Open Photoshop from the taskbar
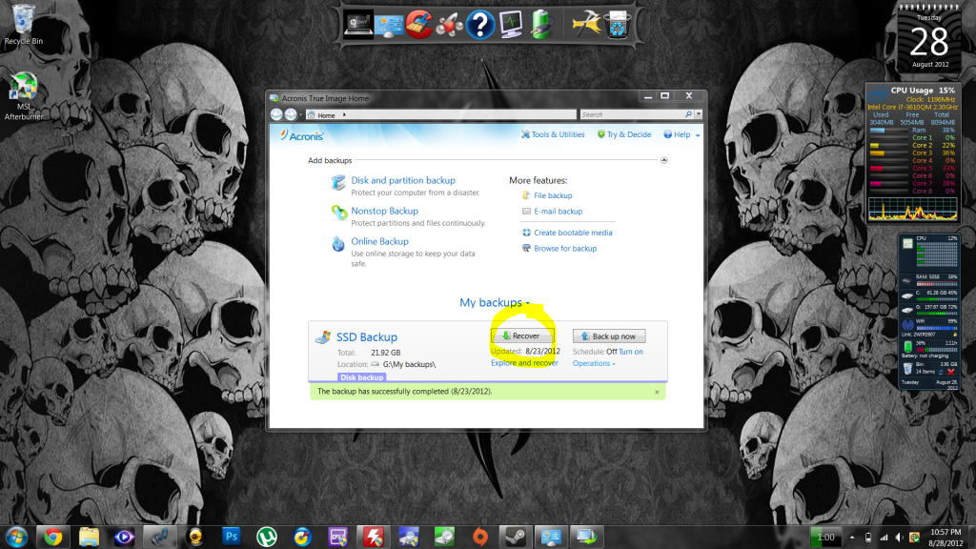This screenshot has height=549, width=976. coord(231,537)
